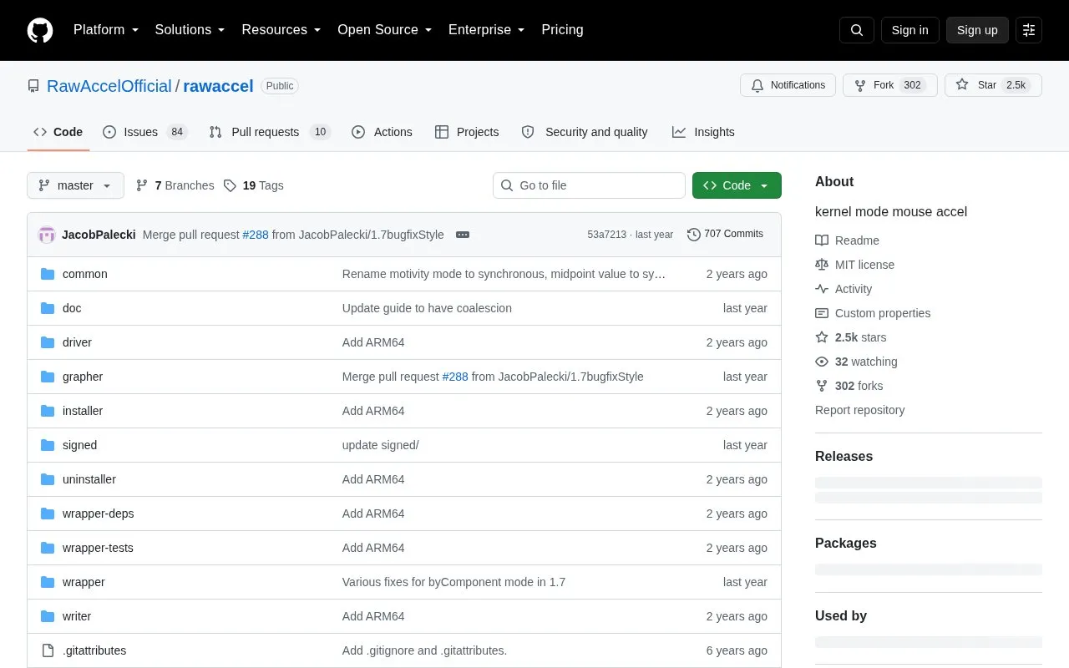View 19 Tags

pos(253,185)
